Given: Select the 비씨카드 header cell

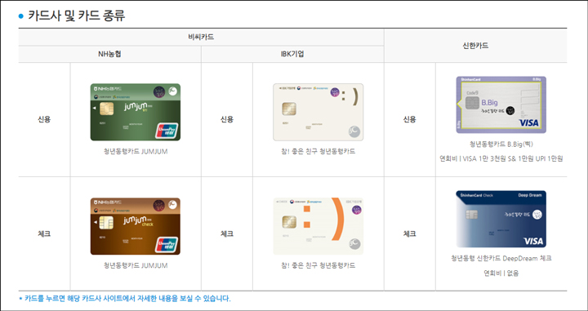Looking at the screenshot, I should [201, 37].
